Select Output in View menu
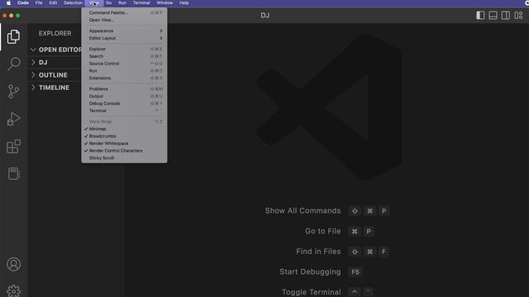The image size is (529, 297). [124, 96]
